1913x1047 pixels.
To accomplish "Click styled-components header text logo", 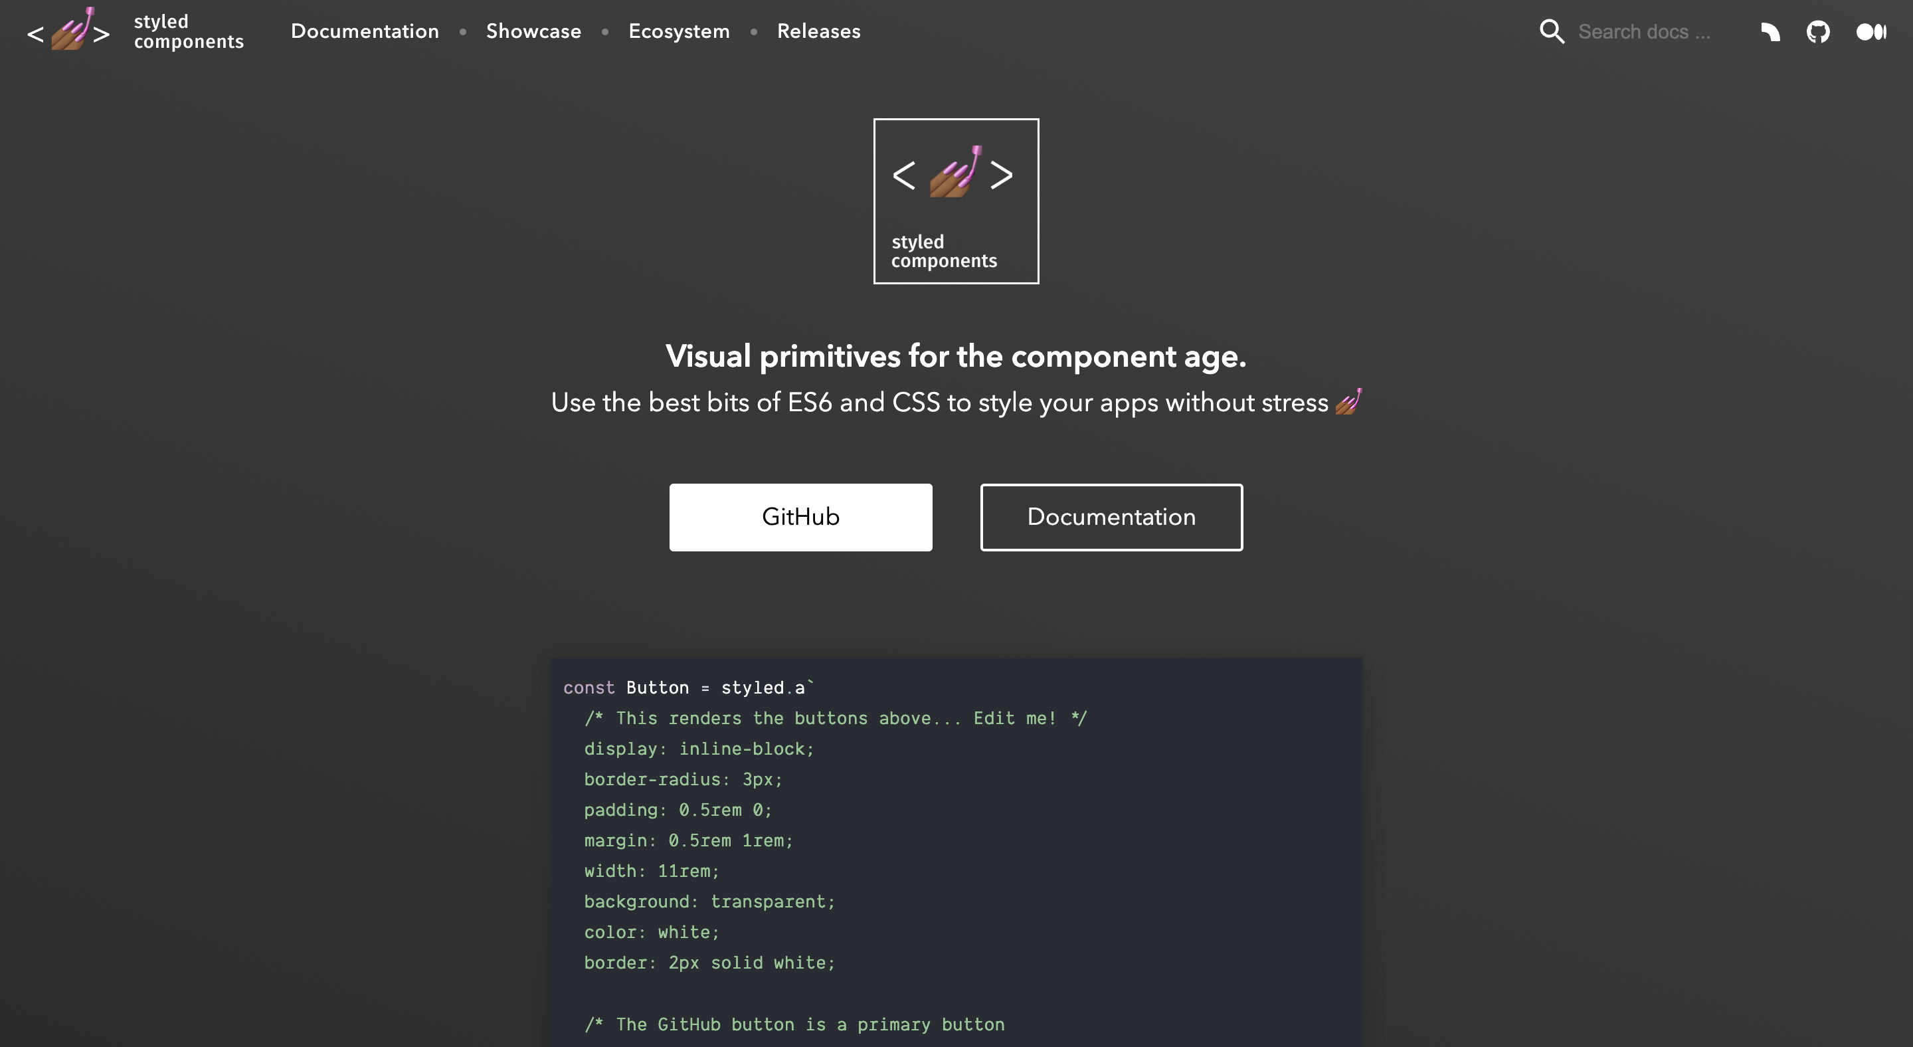I will pyautogui.click(x=188, y=31).
